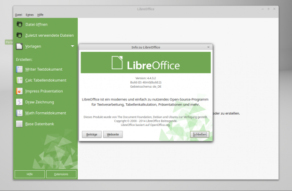Click the Beiträge button
The height and width of the screenshot is (191, 292).
[92, 134]
